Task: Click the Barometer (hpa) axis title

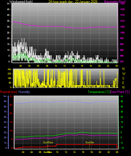Action: [115, 2]
